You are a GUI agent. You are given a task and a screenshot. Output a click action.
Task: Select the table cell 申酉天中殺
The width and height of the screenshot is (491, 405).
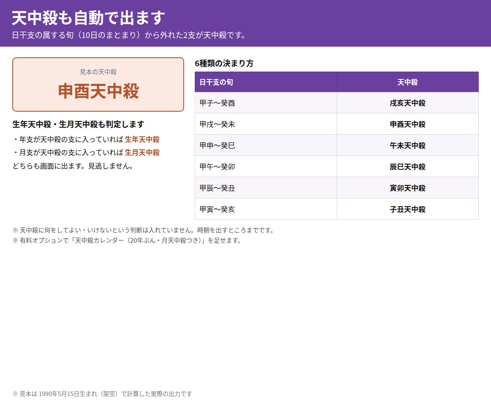408,124
